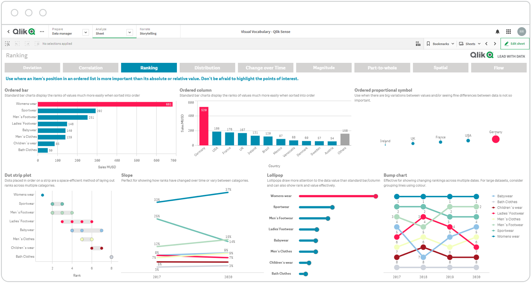This screenshot has width=531, height=283.
Task: Go to next sheet arrow
Action: pyautogui.click(x=495, y=44)
